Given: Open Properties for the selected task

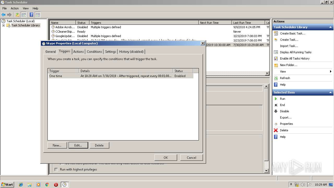Looking at the screenshot, I should tap(286, 124).
